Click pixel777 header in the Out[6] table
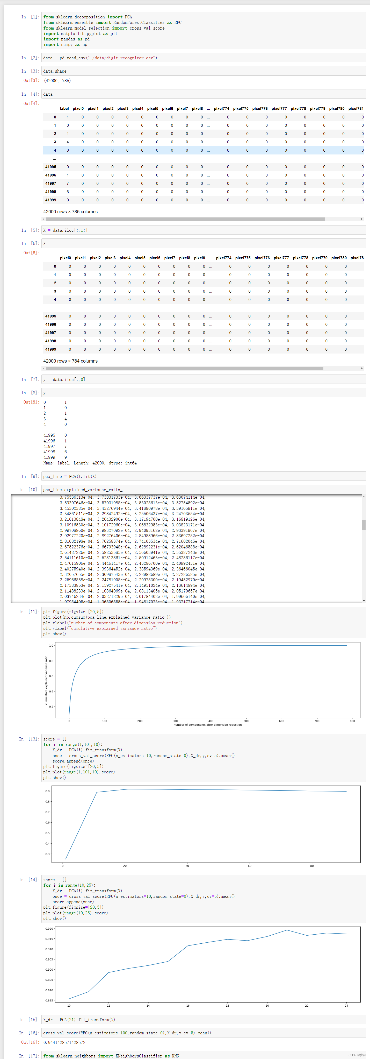This screenshot has height=1059, width=370. click(x=281, y=258)
